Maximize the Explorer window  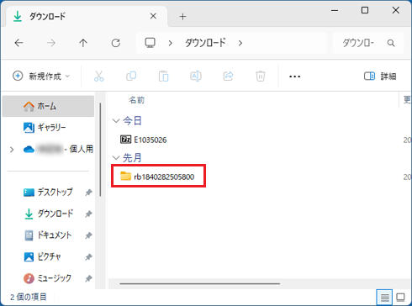point(365,11)
